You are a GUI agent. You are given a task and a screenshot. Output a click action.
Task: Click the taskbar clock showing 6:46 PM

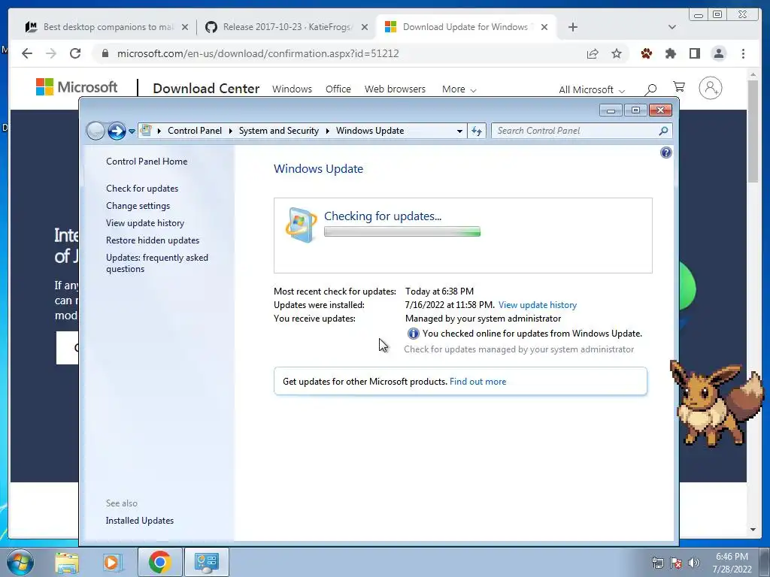pyautogui.click(x=732, y=563)
